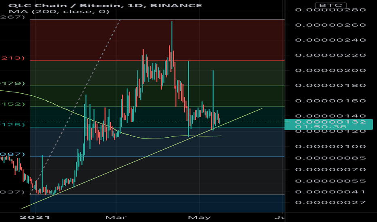
Task: Click price axis label 0.00000260
Action: tap(330, 25)
